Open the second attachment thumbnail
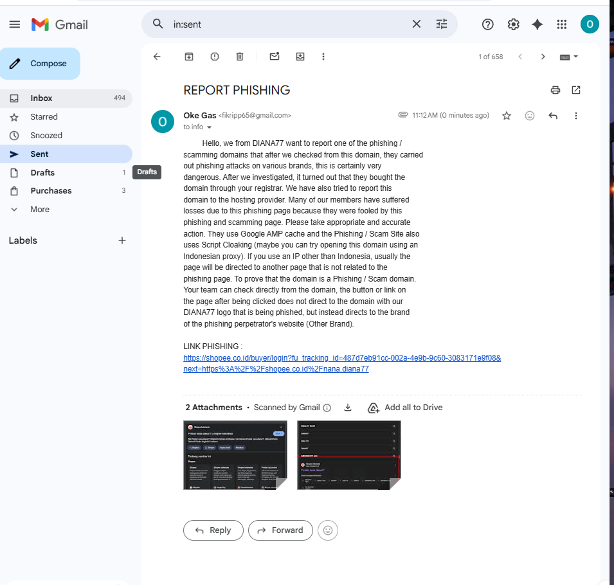The image size is (614, 585). coord(349,455)
